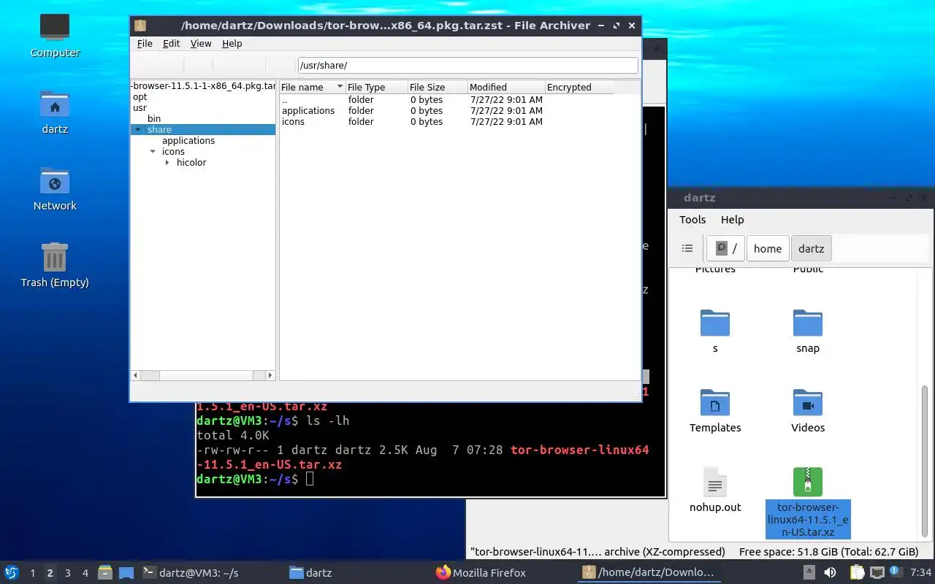Open Help menu in dartz file manager

pyautogui.click(x=732, y=220)
